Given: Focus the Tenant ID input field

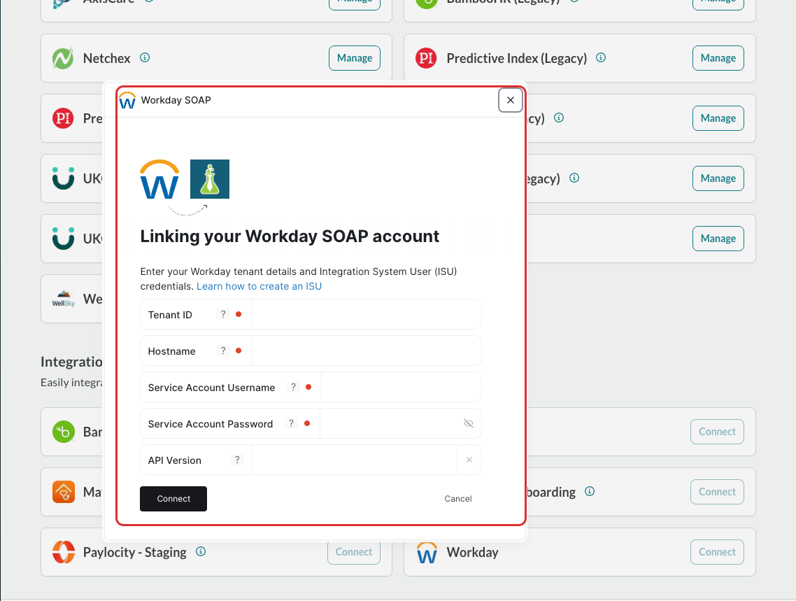Looking at the screenshot, I should tap(366, 314).
